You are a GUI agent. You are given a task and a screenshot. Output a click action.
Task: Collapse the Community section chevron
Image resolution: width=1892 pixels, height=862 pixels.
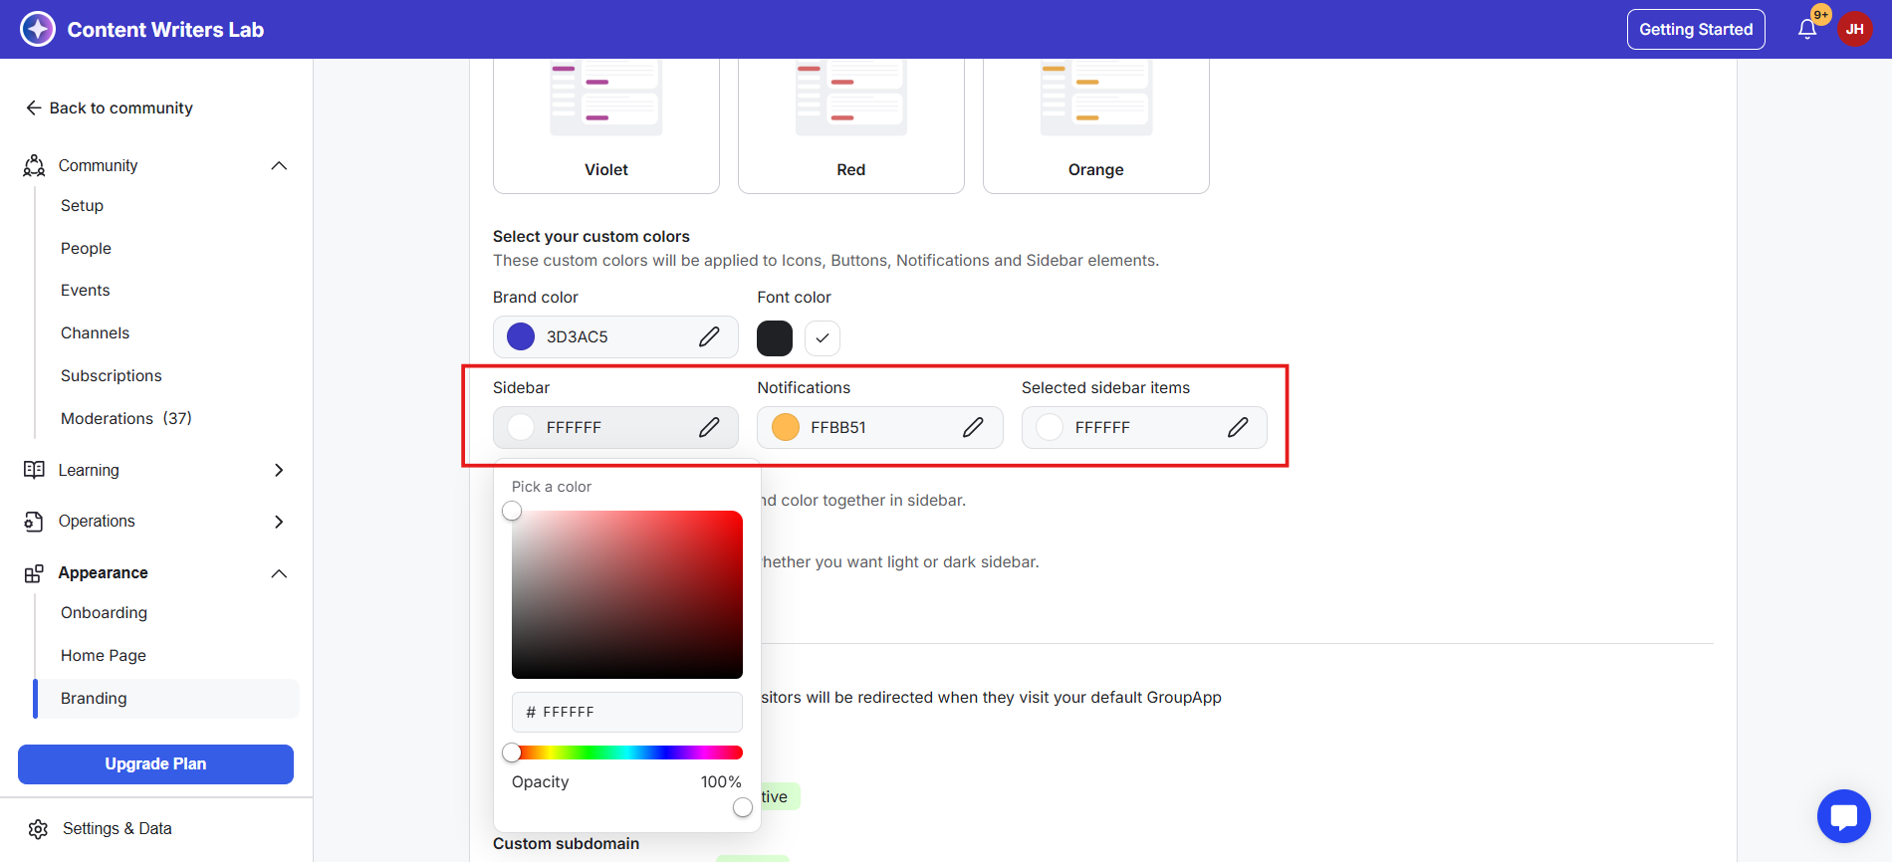pos(279,165)
